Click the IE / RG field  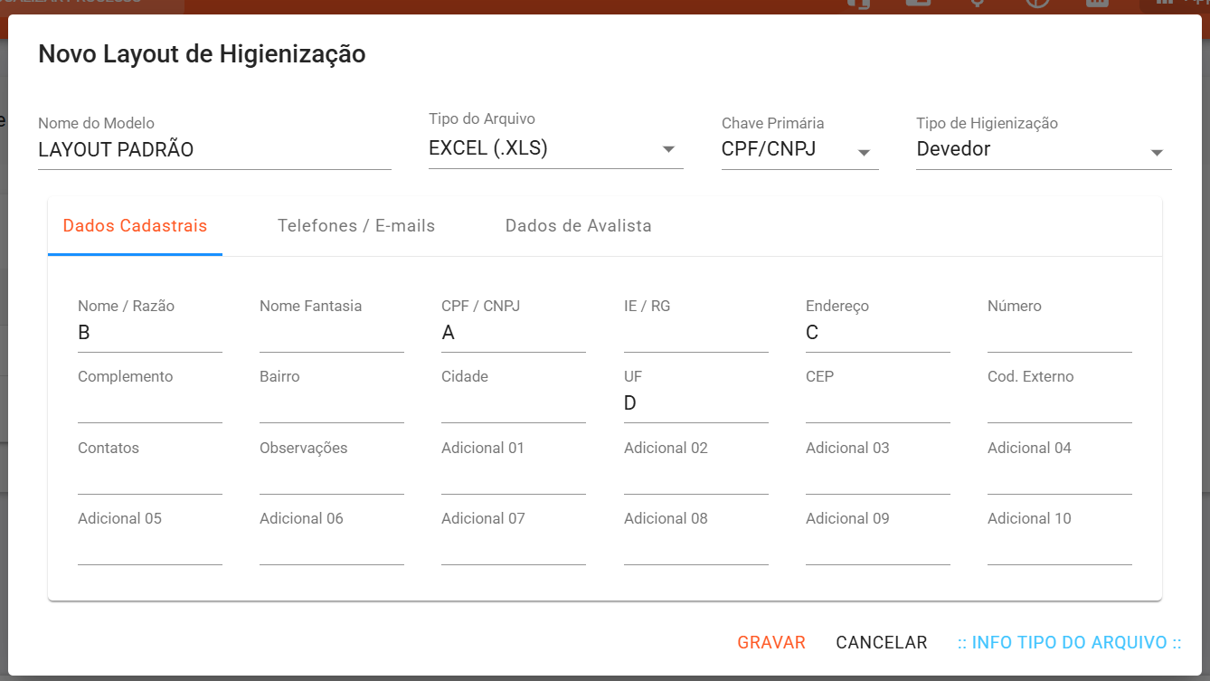pos(696,333)
